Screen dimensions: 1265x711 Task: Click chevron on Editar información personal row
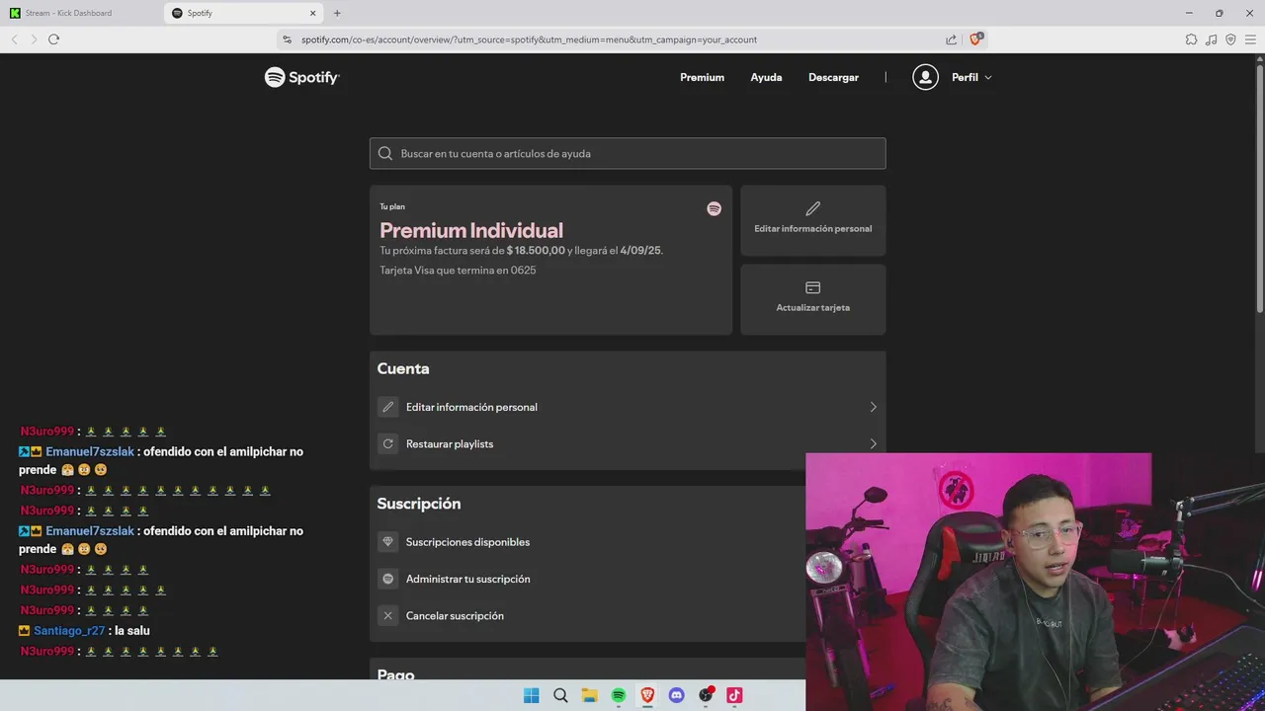(873, 407)
